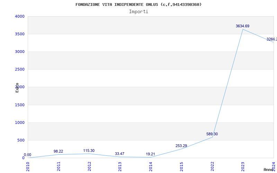Click the 19.21 data label
The image size is (277, 173).
150,154
